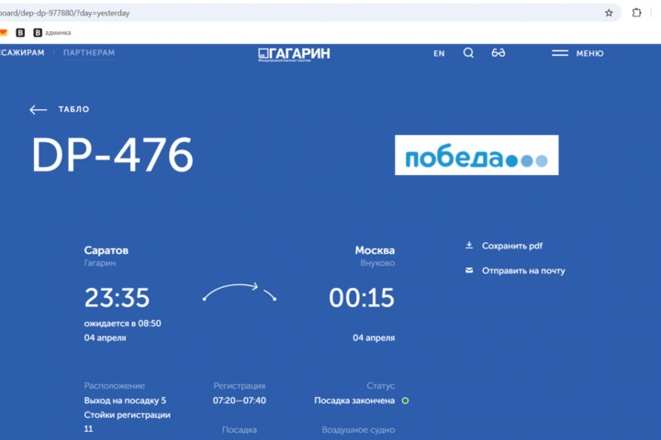Select the ПАССАЖИРАМ section tab
Image resolution: width=661 pixels, height=440 pixels.
click(x=21, y=53)
